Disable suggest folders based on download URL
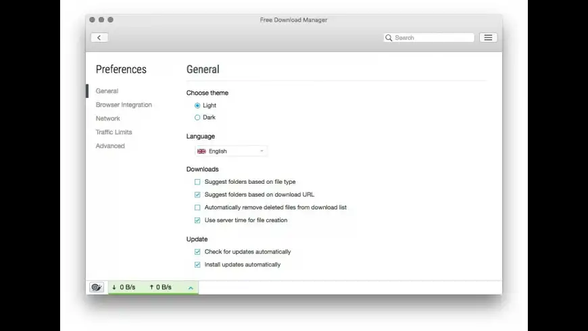Viewport: 588px width, 331px height. click(197, 195)
